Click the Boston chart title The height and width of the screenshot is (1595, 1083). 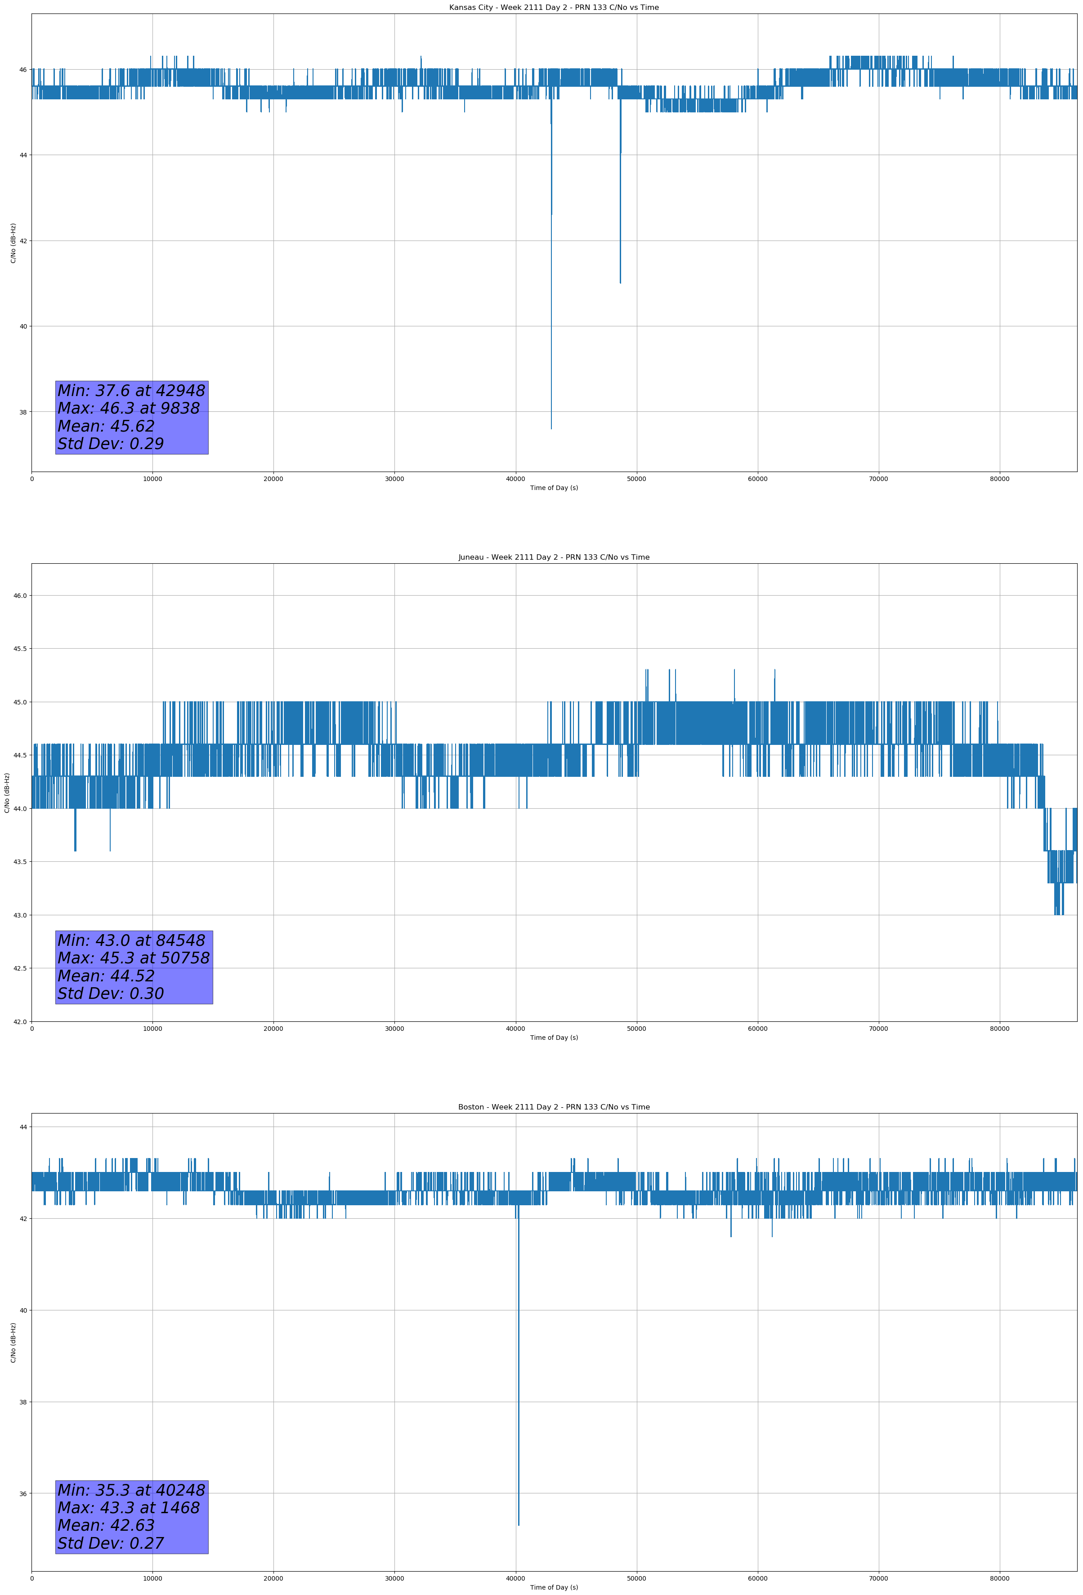point(554,1107)
